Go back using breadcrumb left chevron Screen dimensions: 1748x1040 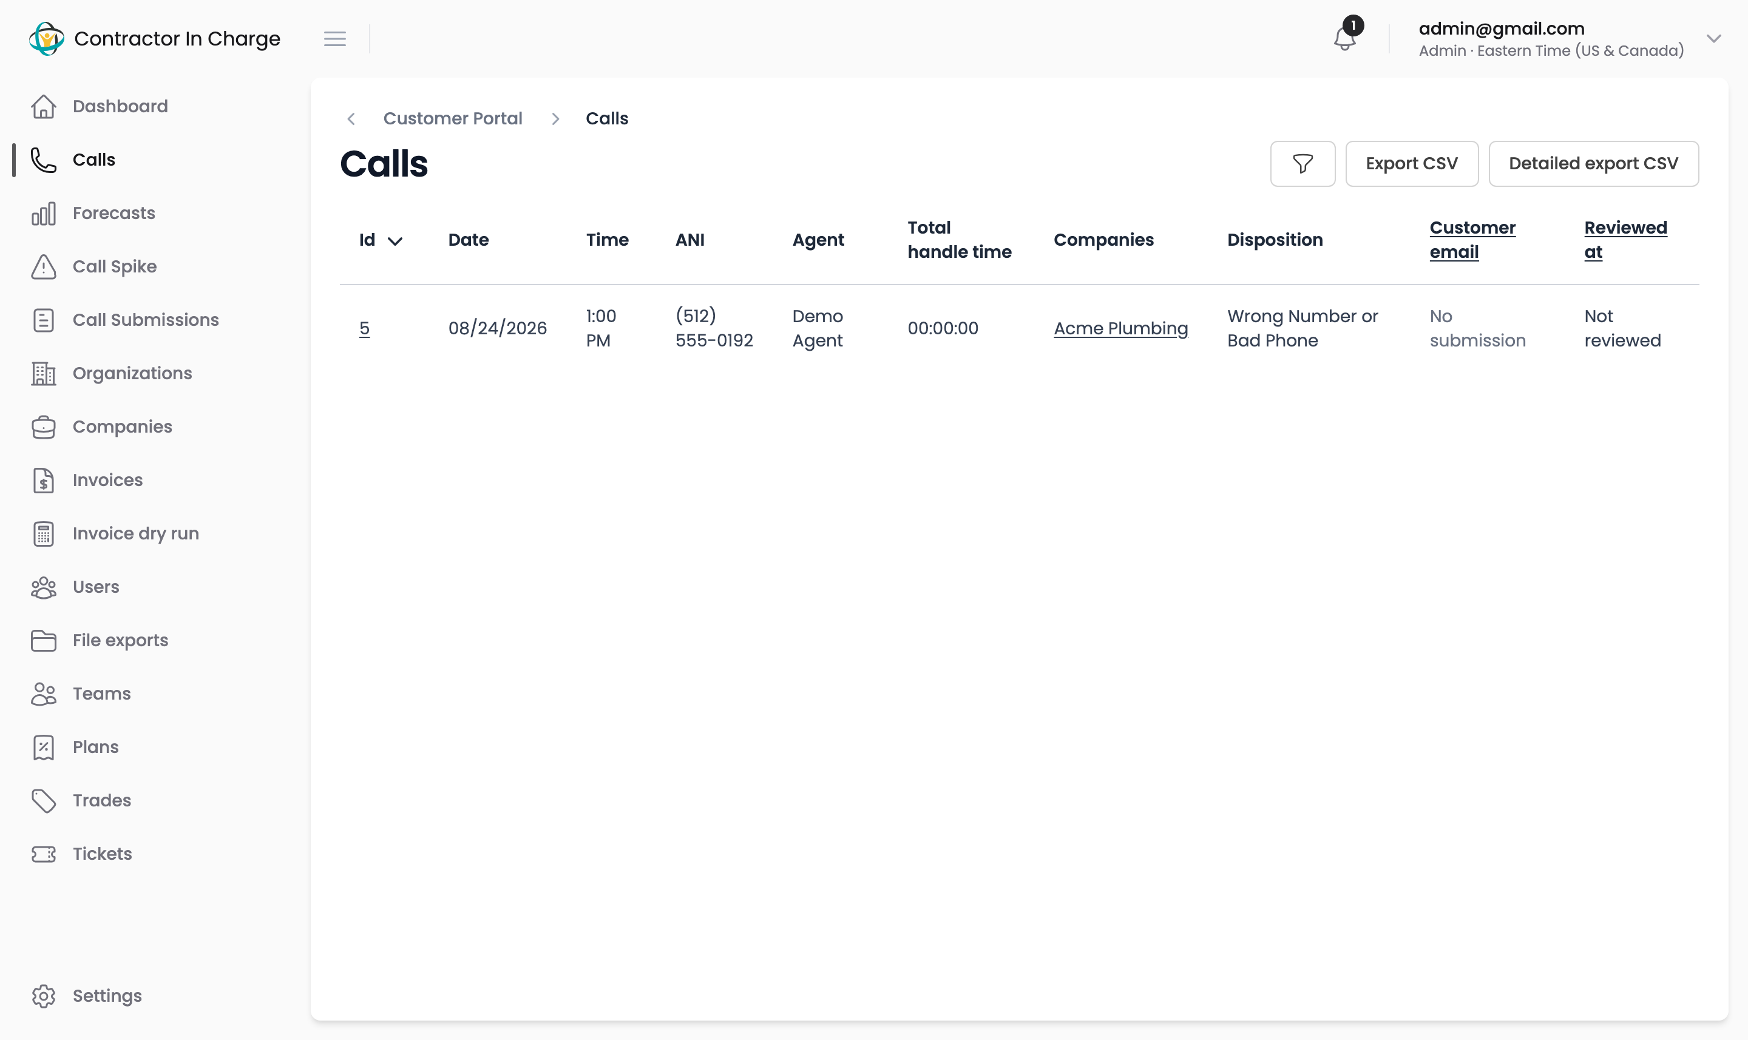[x=351, y=119]
